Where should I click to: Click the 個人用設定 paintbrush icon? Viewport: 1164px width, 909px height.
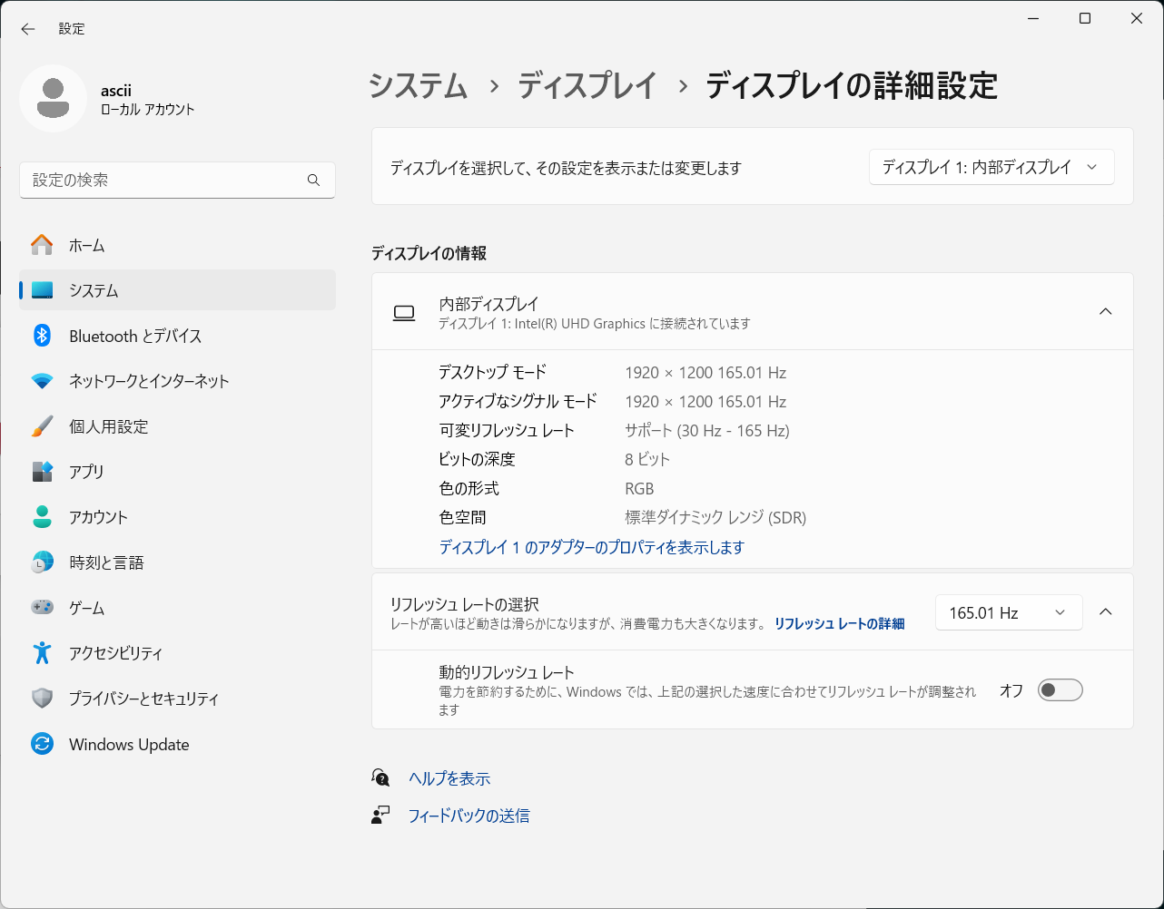coord(42,426)
